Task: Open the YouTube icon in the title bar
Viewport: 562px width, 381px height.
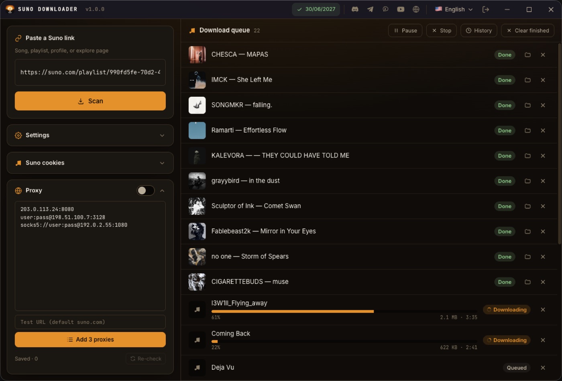Action: click(401, 9)
